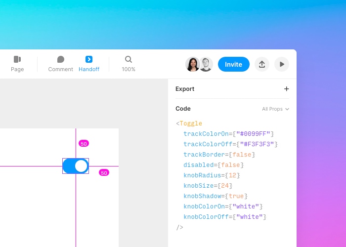Click the <Toggle tag line
This screenshot has height=247, width=346.
click(x=189, y=123)
